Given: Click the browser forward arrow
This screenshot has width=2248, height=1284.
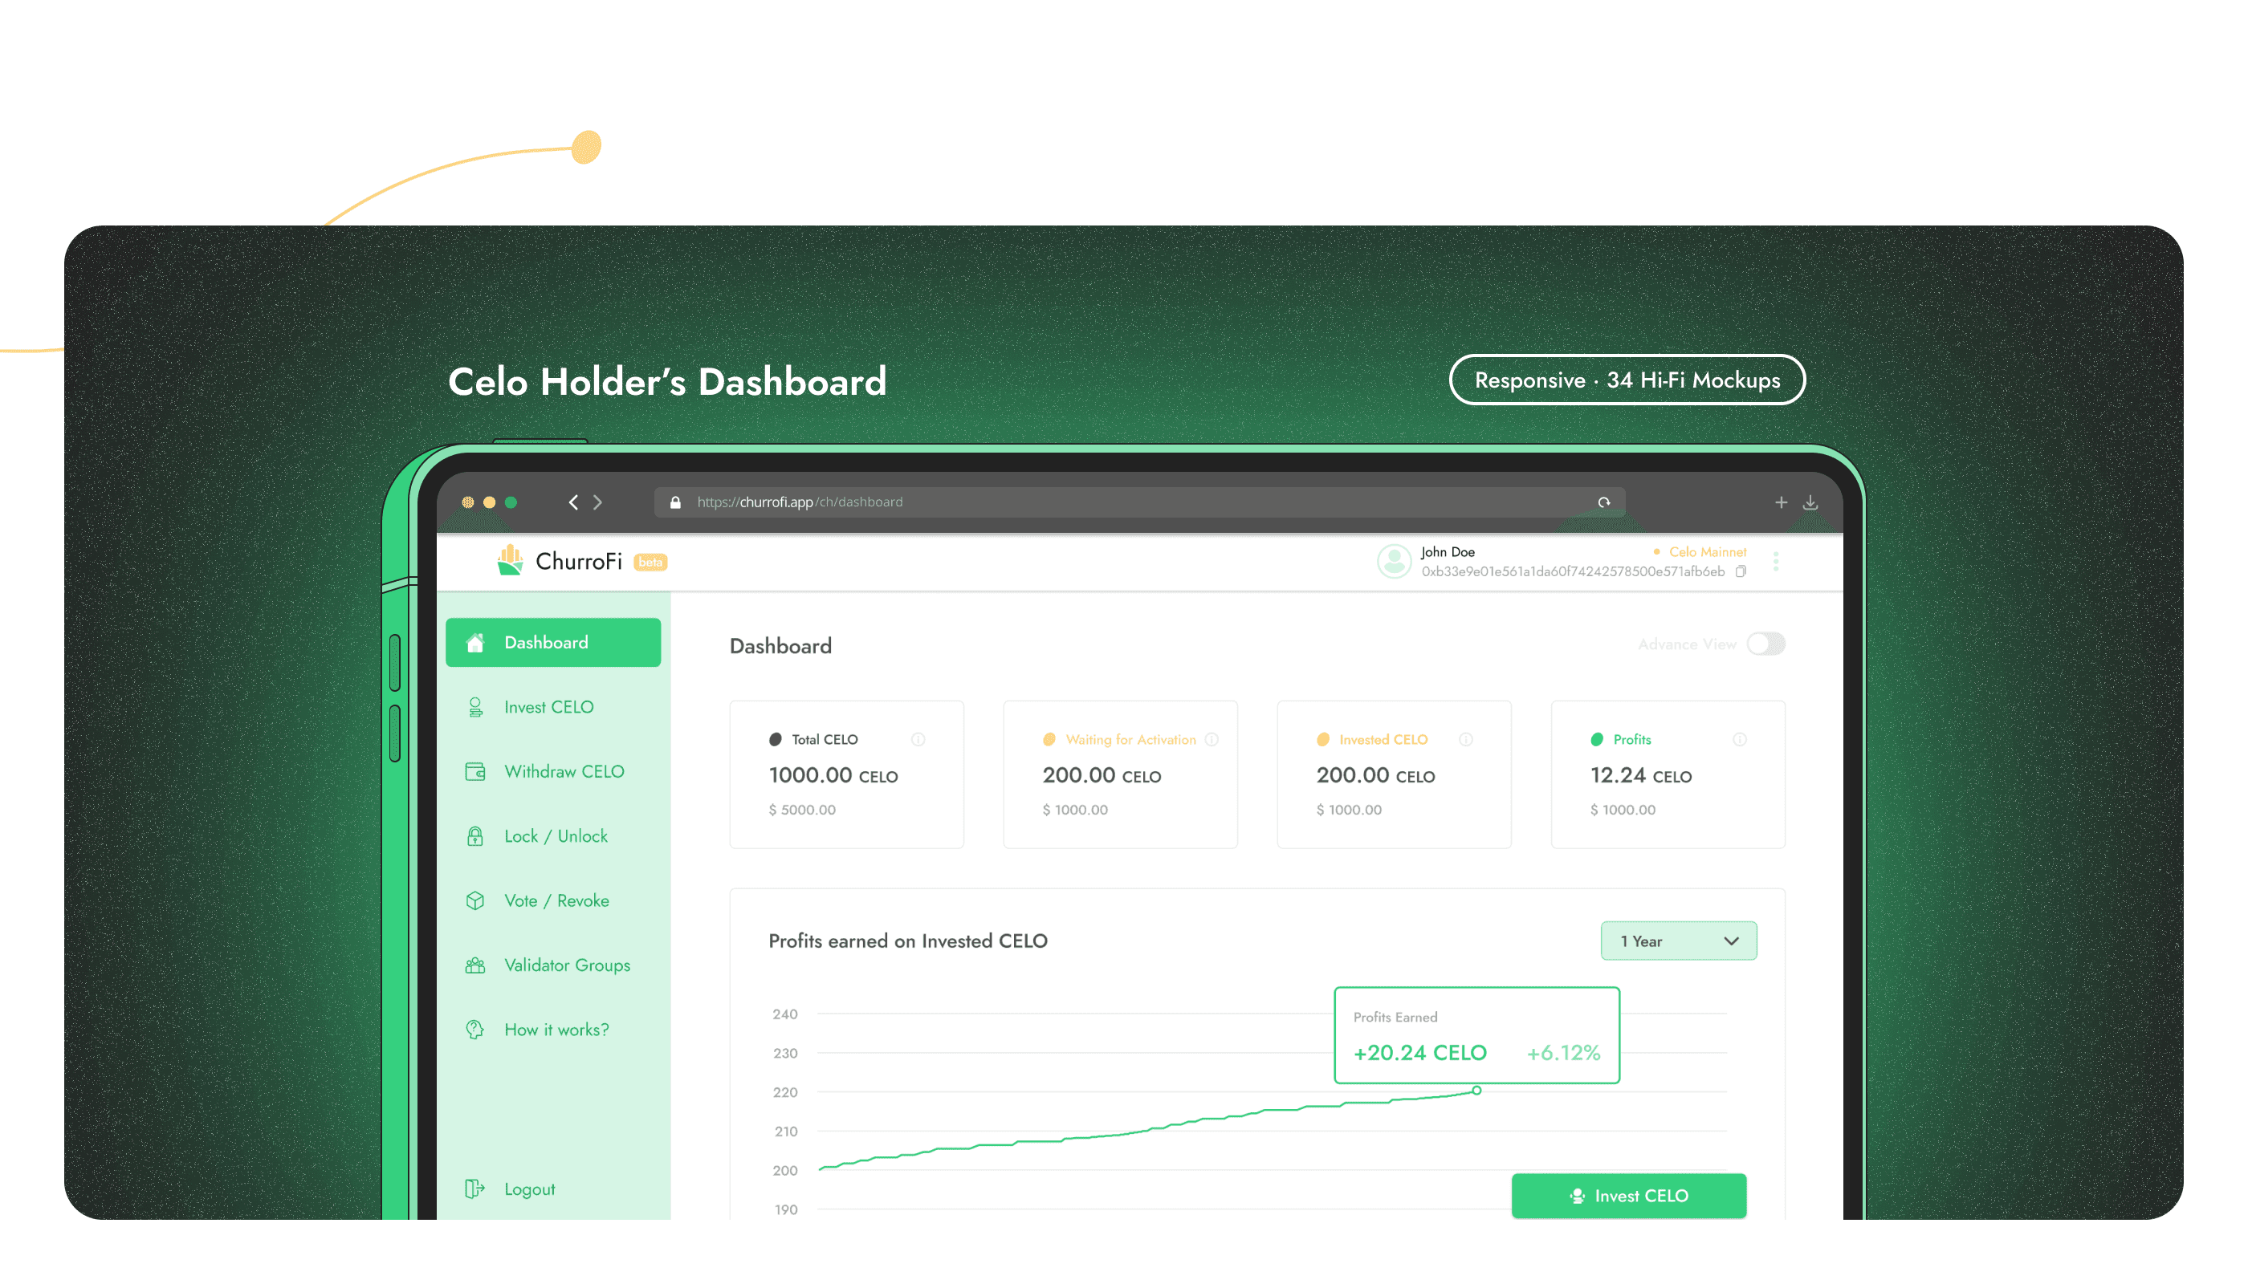Looking at the screenshot, I should (598, 502).
